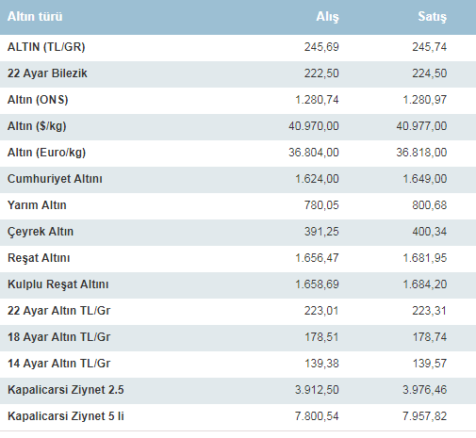Click the Alış column header

[x=327, y=17]
